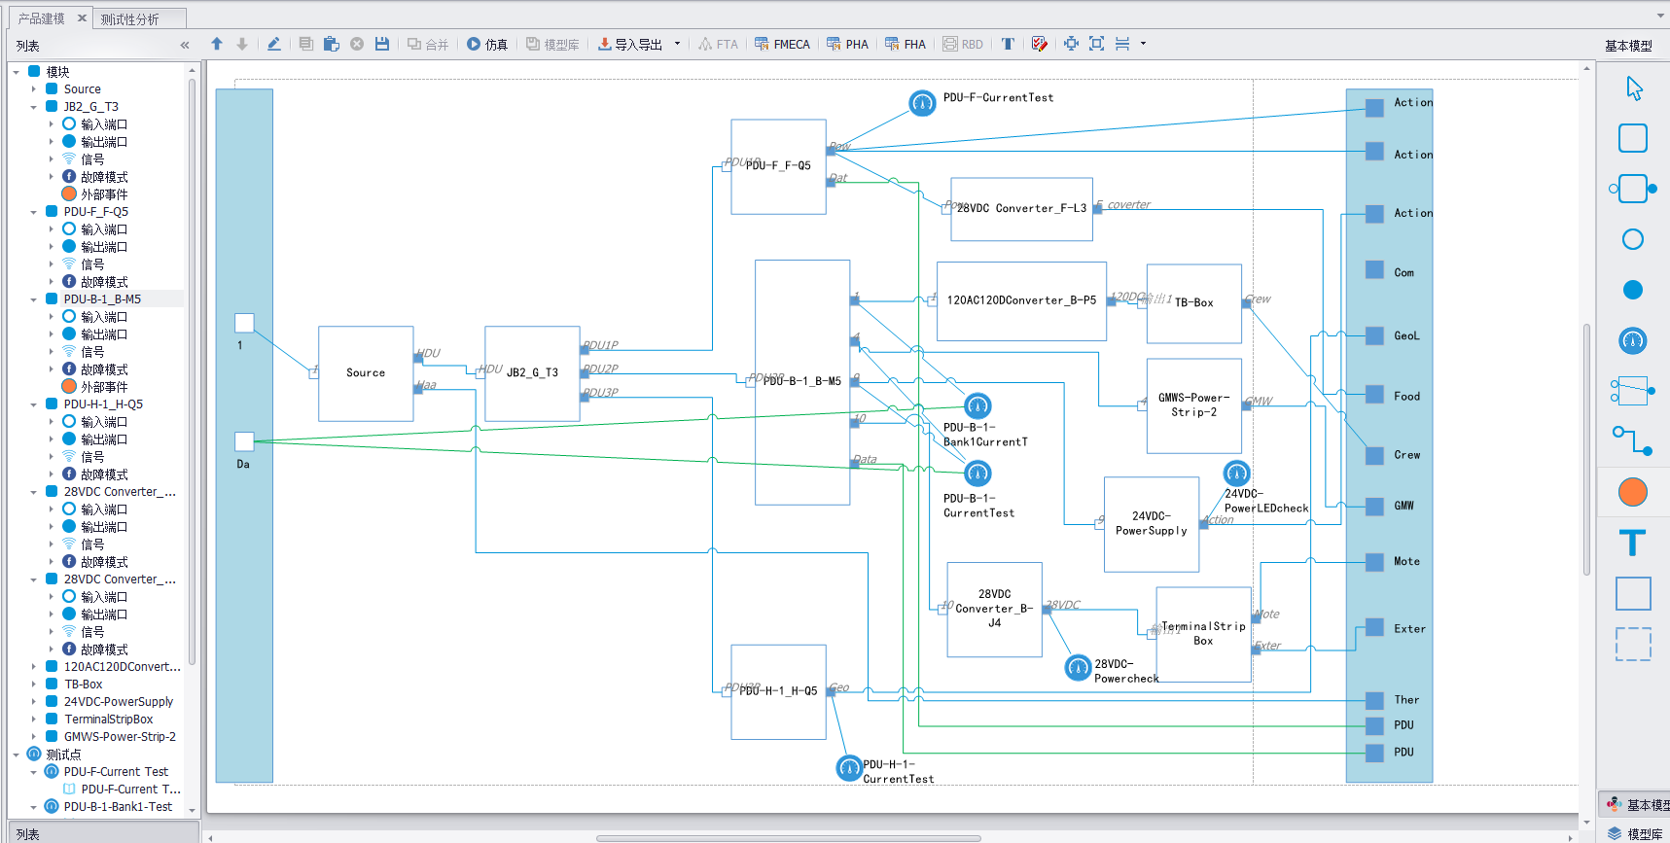1670x843 pixels.
Task: Open the 基本模型 bottom tab
Action: pos(1637,804)
